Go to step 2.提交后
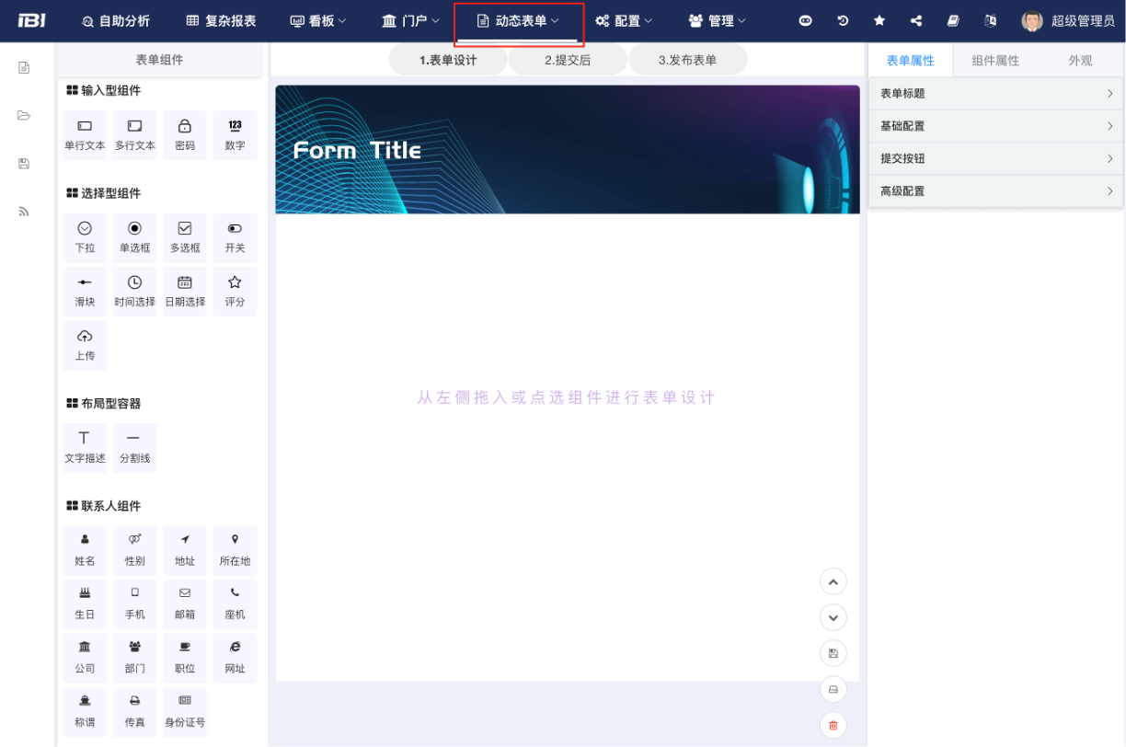The image size is (1126, 747). tap(568, 61)
